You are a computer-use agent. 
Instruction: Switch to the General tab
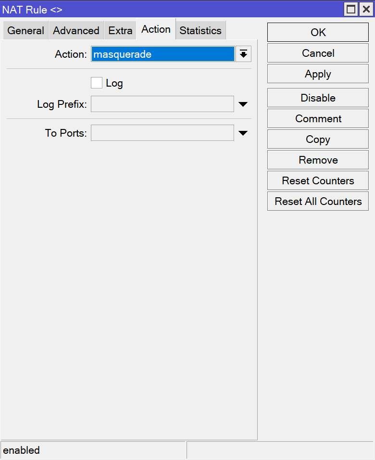point(25,30)
